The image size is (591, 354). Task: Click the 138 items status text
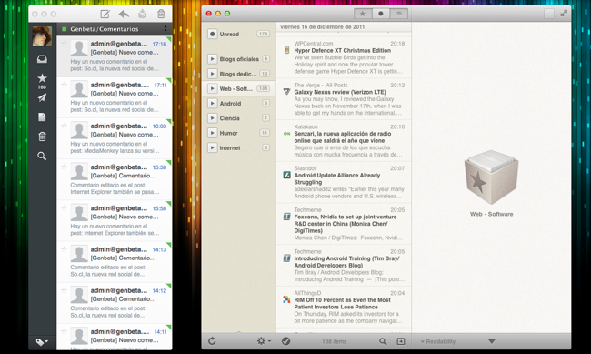[x=335, y=341]
